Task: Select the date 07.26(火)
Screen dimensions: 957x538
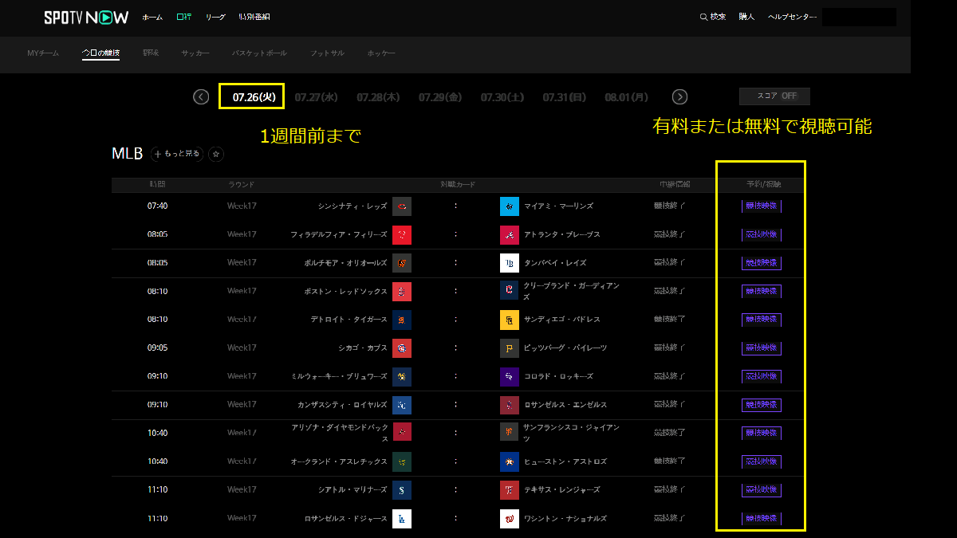Action: point(254,97)
